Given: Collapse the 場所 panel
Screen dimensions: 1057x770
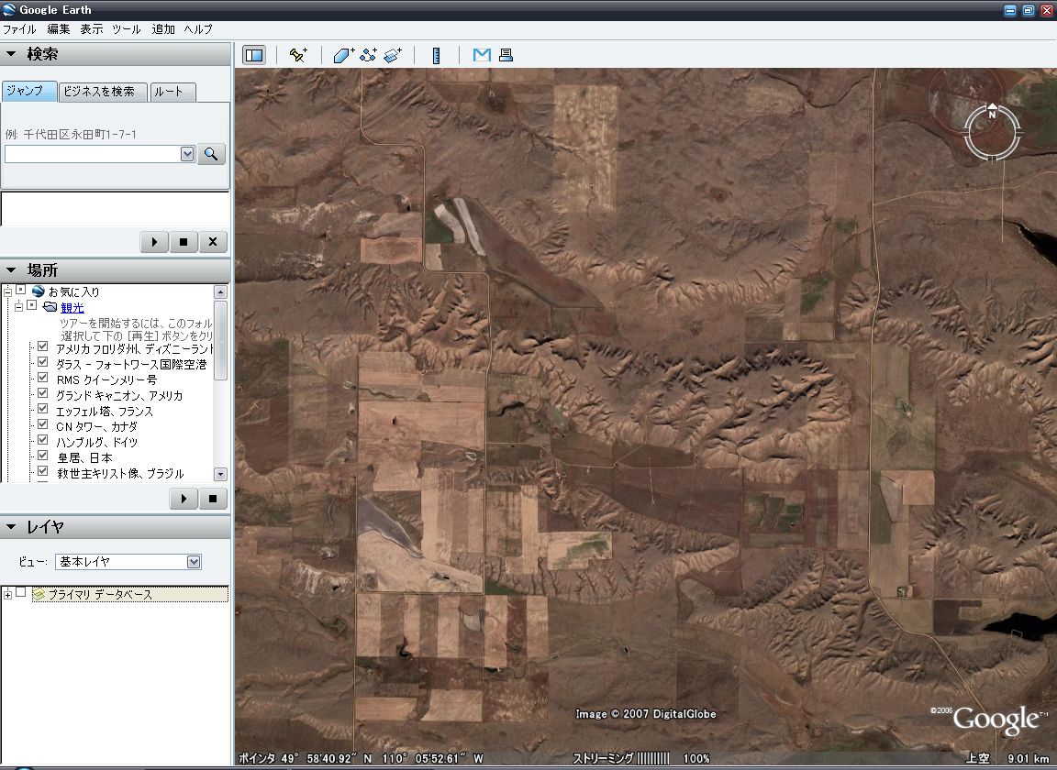Looking at the screenshot, I should 11,270.
